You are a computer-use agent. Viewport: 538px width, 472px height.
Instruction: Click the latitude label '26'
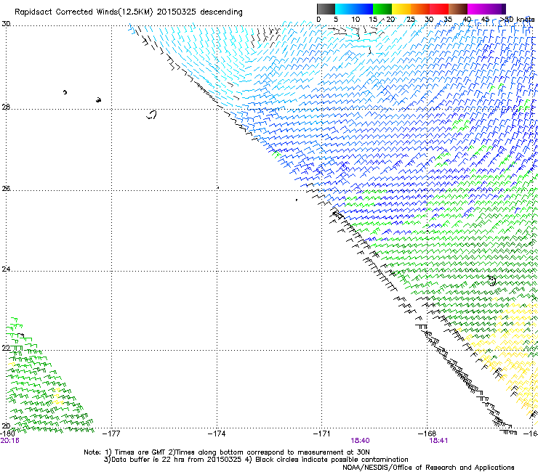pos(6,189)
